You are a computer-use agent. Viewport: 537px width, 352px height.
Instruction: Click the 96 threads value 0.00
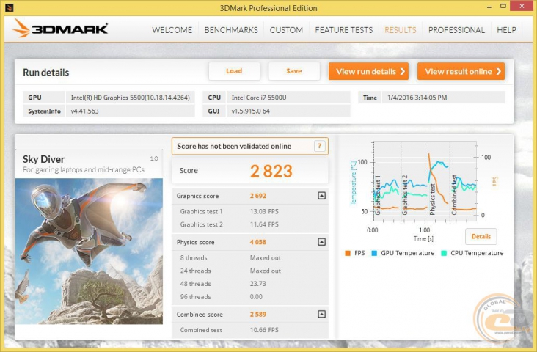coord(256,297)
